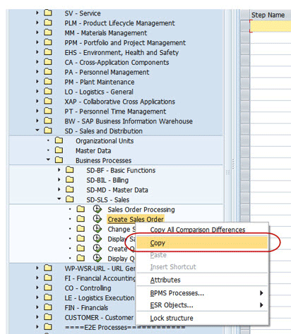Image resolution: width=291 pixels, height=334 pixels.
Task: Click the folder icon of Organizational Units
Action: tap(59, 141)
